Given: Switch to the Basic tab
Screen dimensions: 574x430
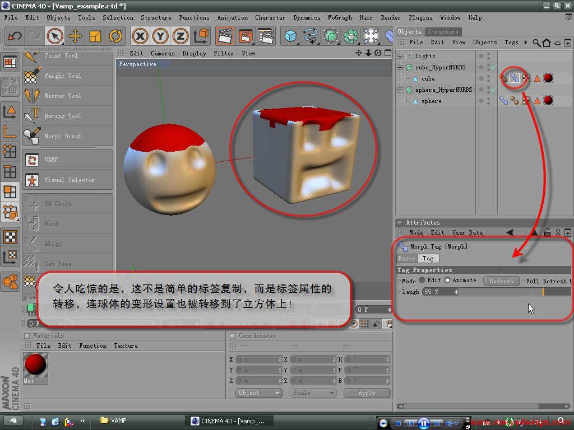Looking at the screenshot, I should click(x=407, y=258).
